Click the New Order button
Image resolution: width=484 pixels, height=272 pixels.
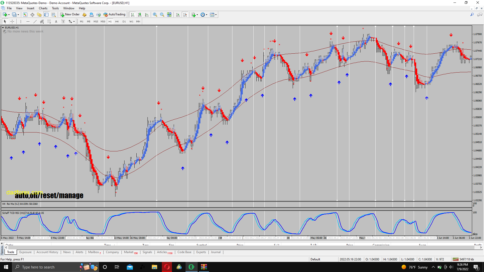(x=70, y=15)
